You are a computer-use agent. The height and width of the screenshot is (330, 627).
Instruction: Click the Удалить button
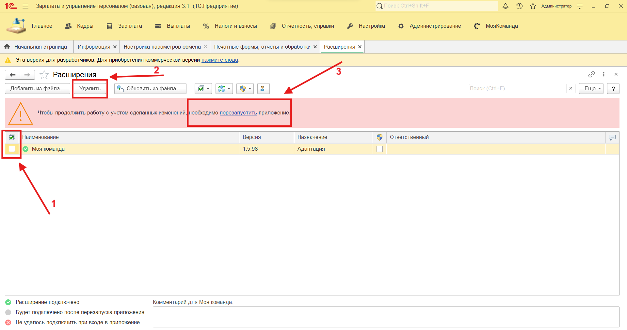[x=90, y=89]
